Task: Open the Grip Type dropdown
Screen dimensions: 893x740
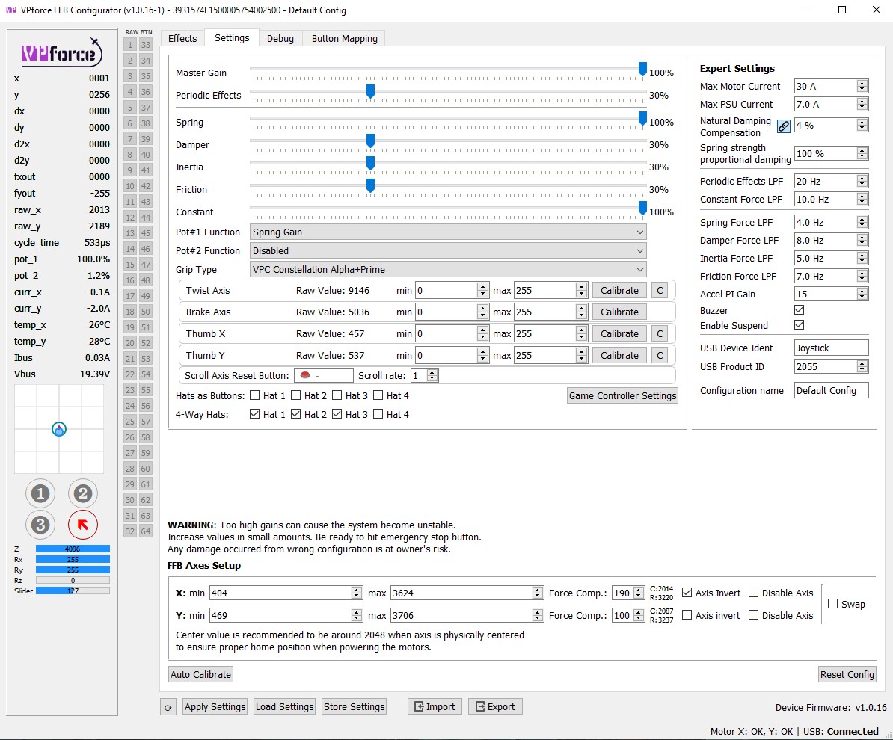Action: click(x=448, y=270)
